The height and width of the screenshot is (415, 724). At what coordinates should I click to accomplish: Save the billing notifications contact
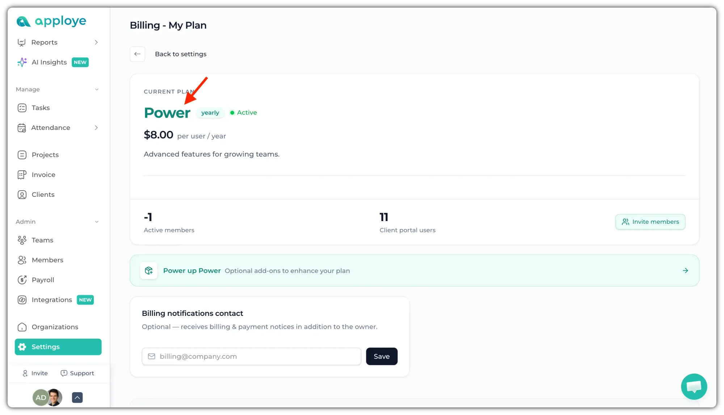click(x=382, y=356)
